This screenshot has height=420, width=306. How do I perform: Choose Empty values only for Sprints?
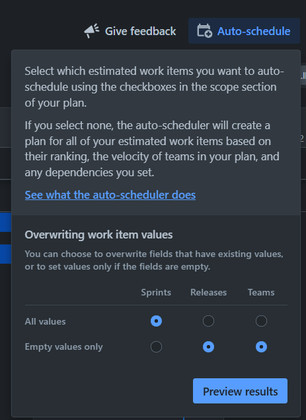[157, 347]
